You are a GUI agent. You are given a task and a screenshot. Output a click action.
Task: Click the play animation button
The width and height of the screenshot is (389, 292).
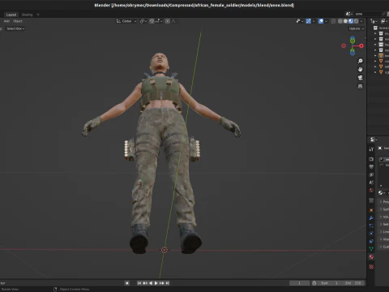[156, 283]
